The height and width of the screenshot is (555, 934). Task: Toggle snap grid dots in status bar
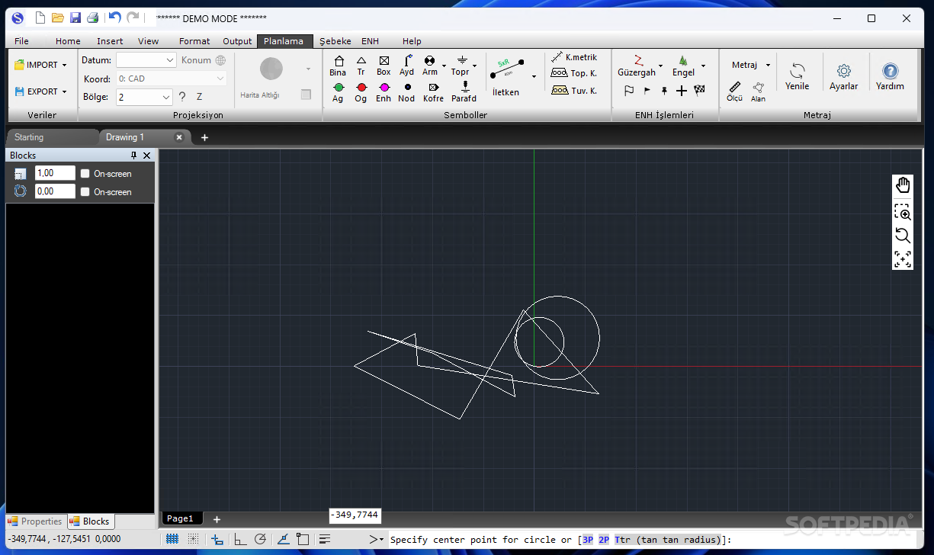194,539
